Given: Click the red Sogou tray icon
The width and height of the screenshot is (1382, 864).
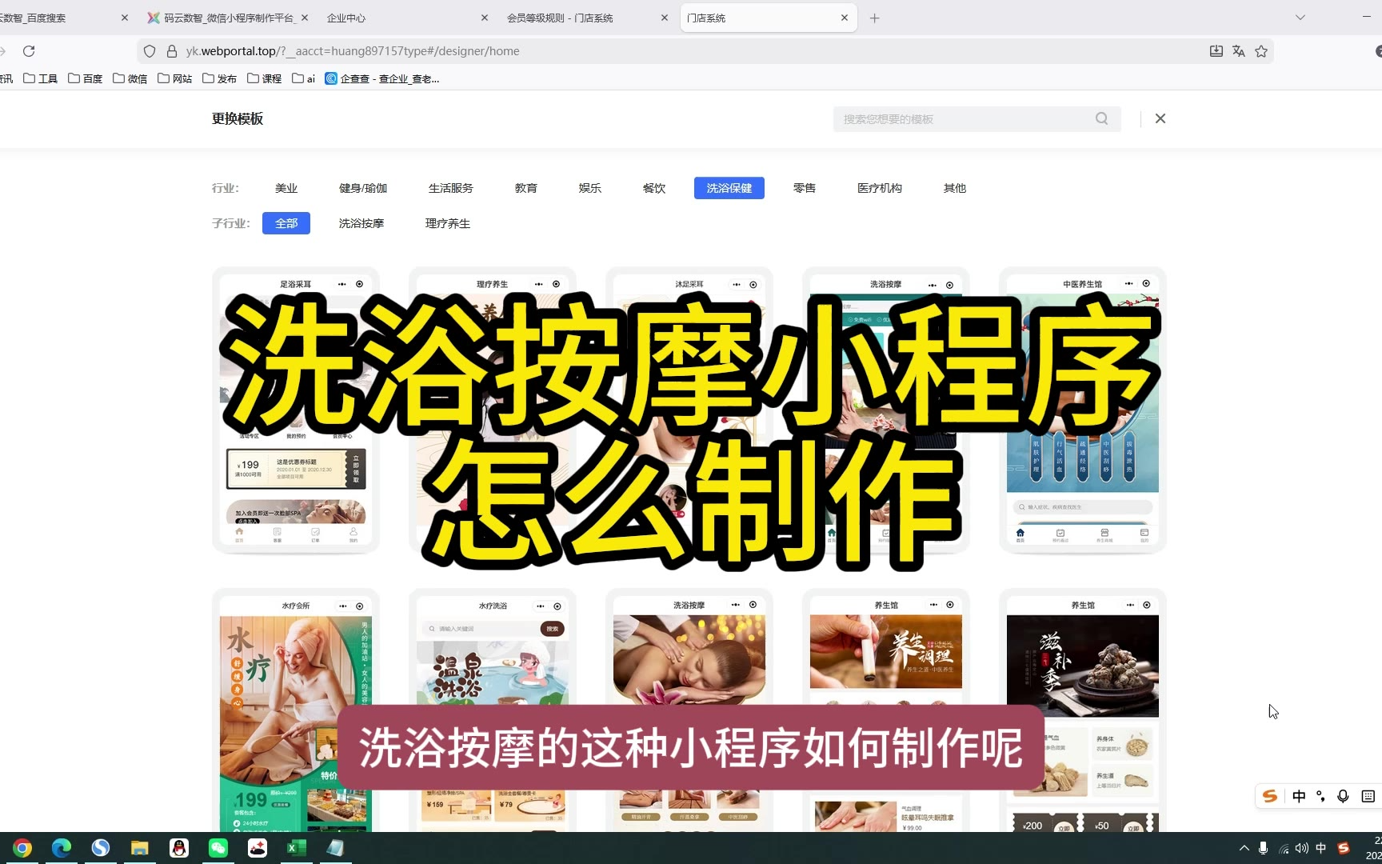Looking at the screenshot, I should point(1344,848).
